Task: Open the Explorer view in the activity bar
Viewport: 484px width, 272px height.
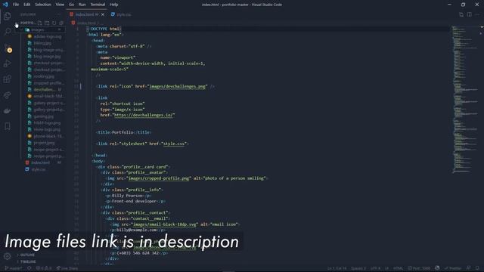Action: [x=8, y=16]
